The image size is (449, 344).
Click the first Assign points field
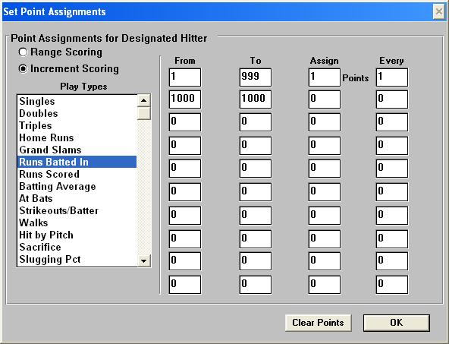coord(324,77)
